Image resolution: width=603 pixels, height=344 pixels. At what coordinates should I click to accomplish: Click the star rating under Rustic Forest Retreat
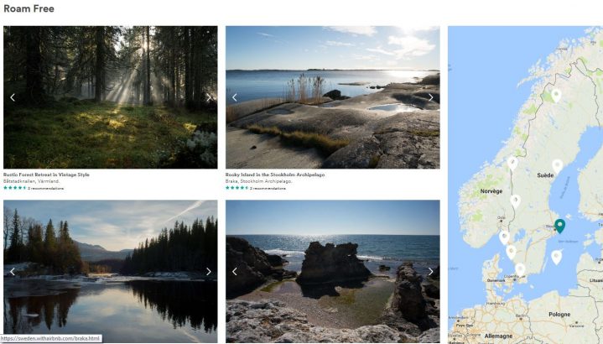click(14, 188)
